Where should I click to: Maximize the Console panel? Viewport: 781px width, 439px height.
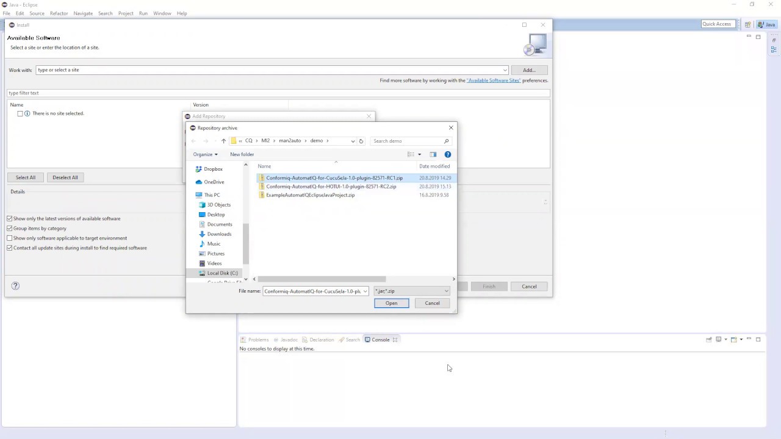coord(758,340)
